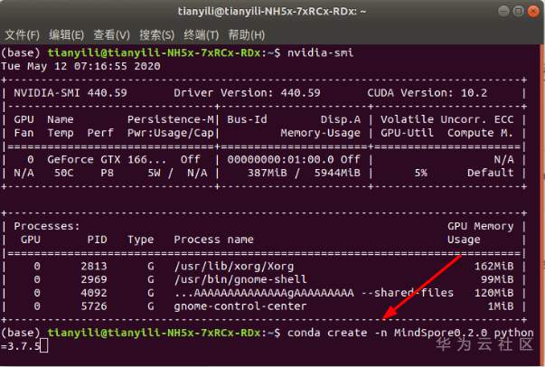Click Volatile Uncorr. ECC header
Viewport: 545px width, 367px height.
446,119
